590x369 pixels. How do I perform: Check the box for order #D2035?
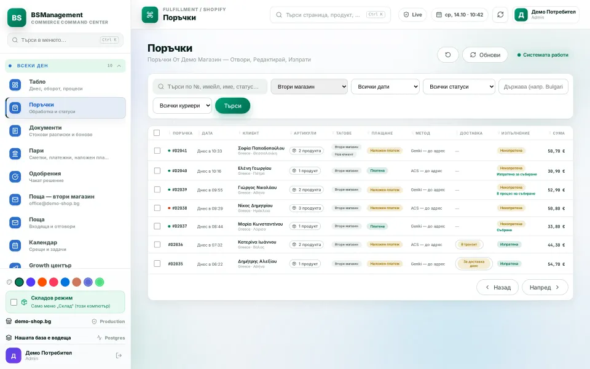pyautogui.click(x=157, y=264)
